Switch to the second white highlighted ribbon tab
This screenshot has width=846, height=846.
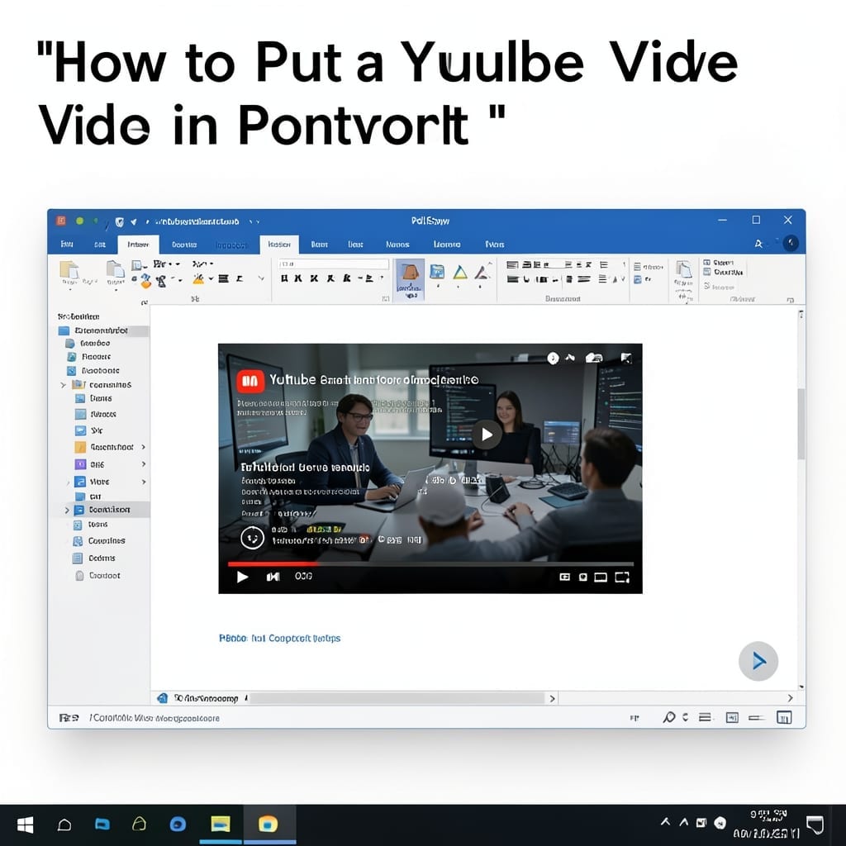pos(279,245)
